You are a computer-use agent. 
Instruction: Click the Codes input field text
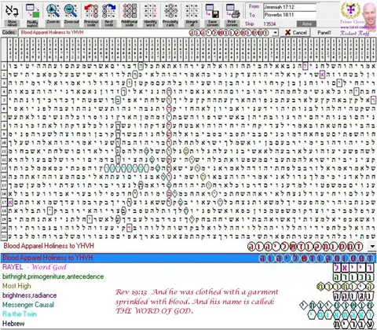(x=52, y=32)
